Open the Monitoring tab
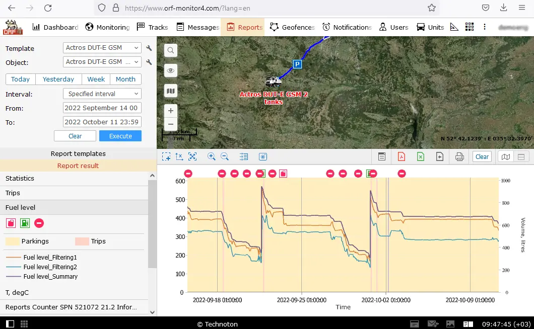This screenshot has width=534, height=329. [x=107, y=27]
